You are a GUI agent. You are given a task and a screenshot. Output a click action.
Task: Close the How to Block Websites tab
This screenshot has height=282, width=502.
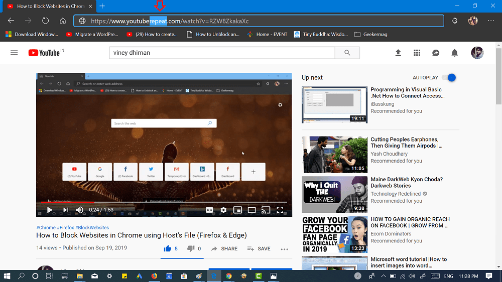[90, 6]
